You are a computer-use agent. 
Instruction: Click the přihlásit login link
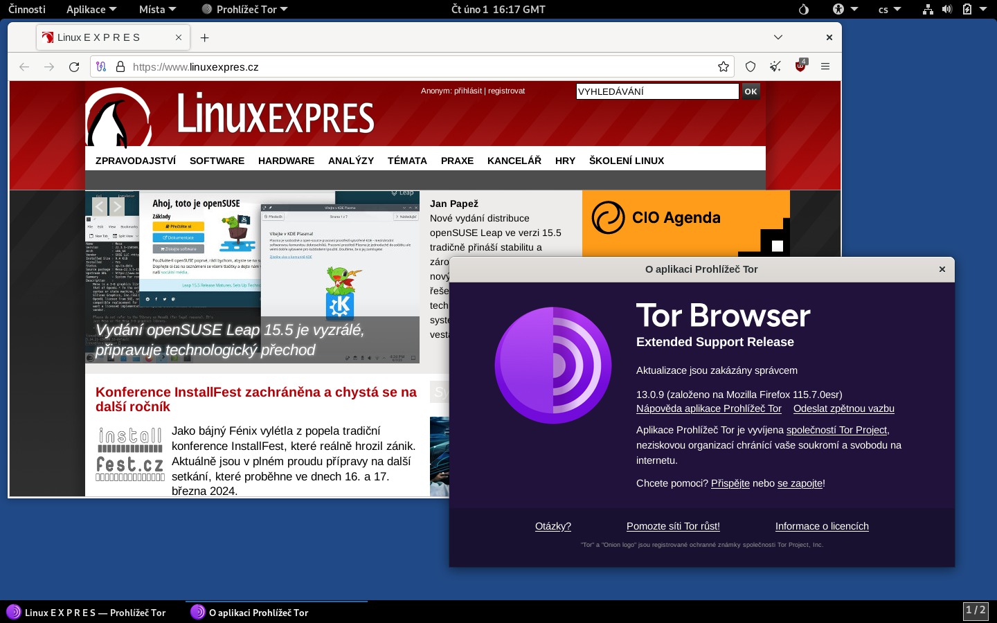[x=468, y=91]
